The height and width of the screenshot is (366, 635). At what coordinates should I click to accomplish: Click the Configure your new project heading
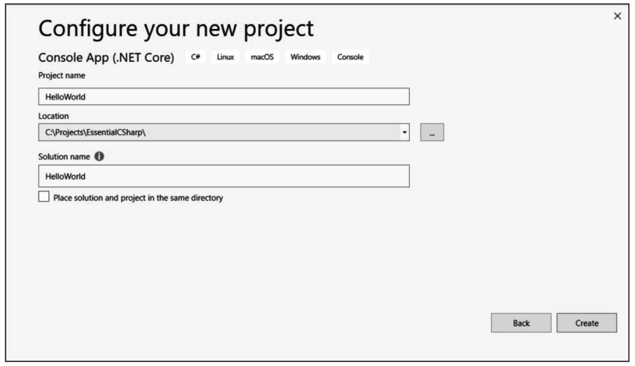pos(175,28)
